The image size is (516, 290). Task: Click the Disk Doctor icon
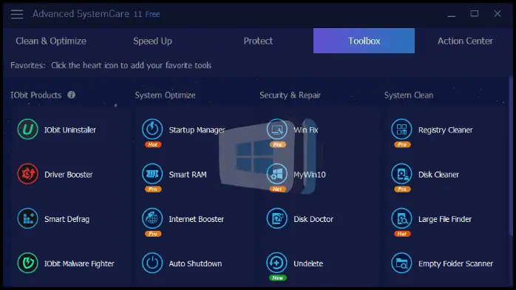(x=276, y=218)
